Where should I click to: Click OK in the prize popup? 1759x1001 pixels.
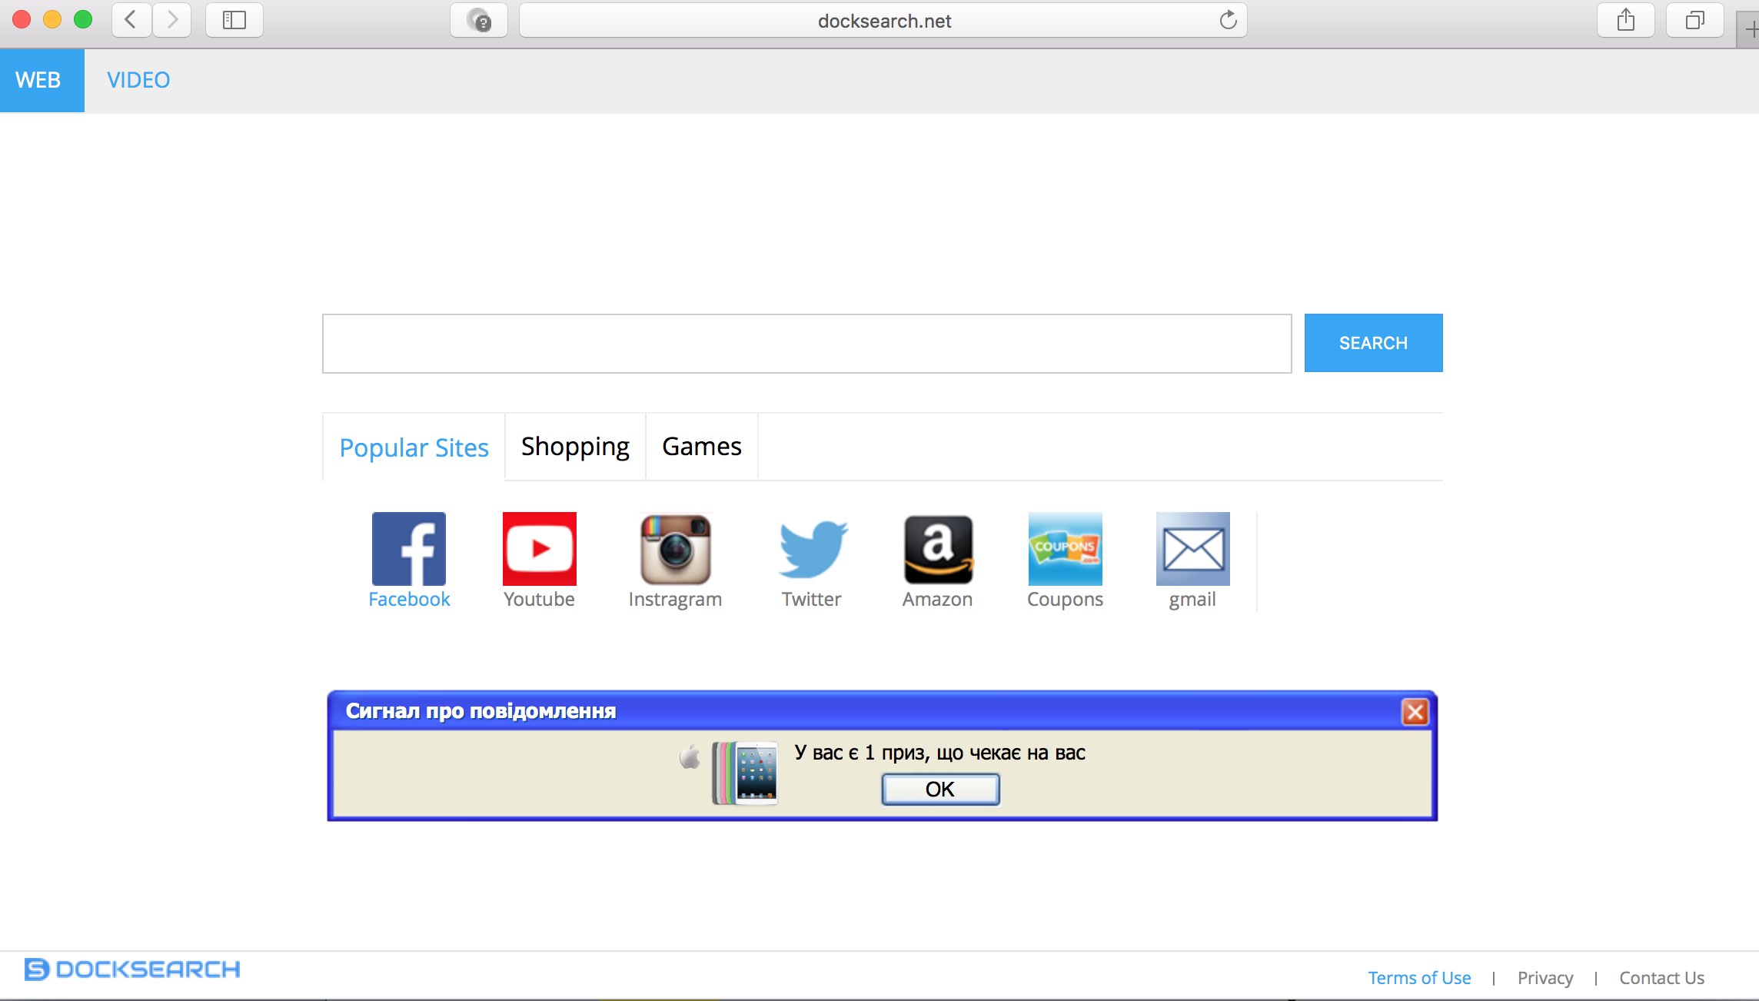[939, 790]
